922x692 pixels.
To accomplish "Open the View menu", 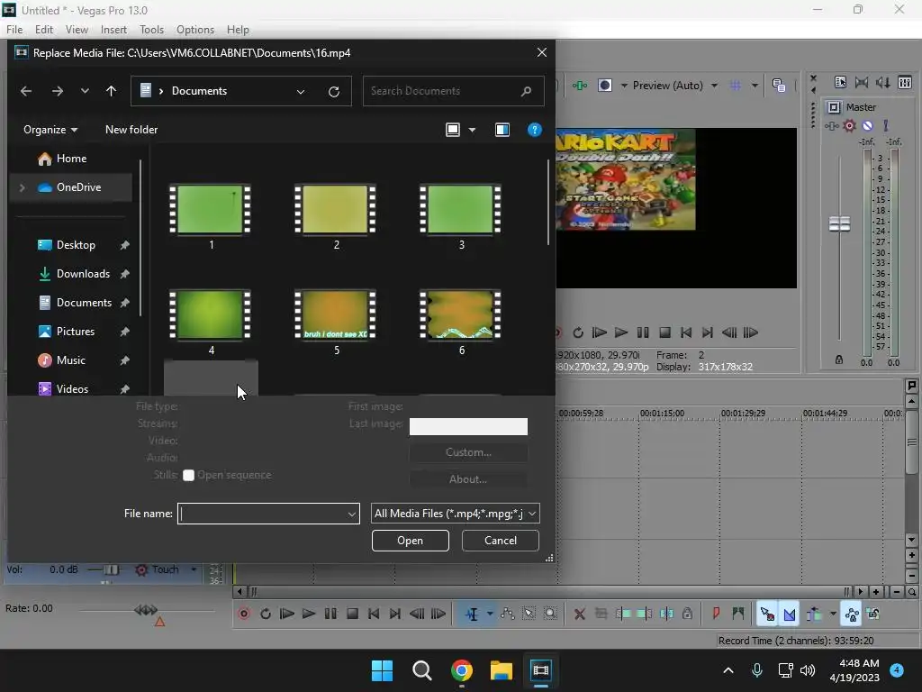I will point(77,30).
